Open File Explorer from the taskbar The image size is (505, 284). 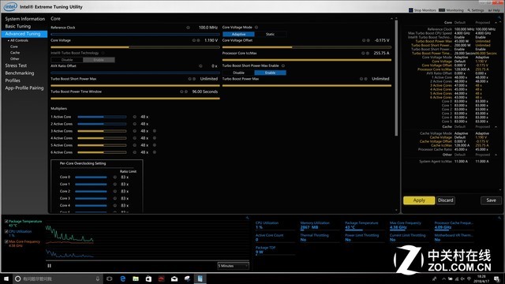(136, 278)
